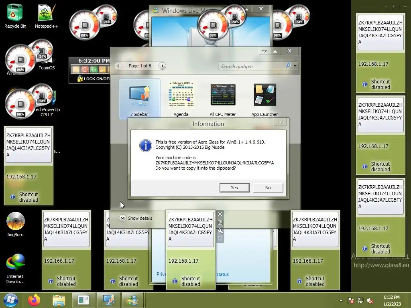
Task: Open the ImgBurn desktop shortcut
Action: pos(15,224)
